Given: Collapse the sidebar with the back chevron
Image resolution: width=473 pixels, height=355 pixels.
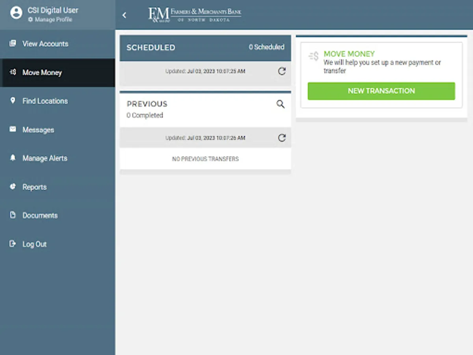Looking at the screenshot, I should (125, 15).
